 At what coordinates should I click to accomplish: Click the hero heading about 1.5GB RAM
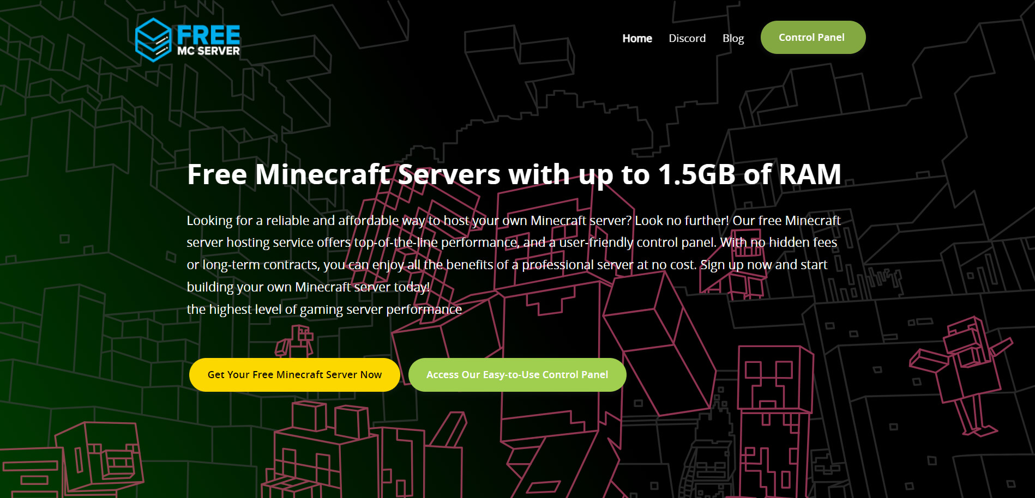click(x=515, y=174)
